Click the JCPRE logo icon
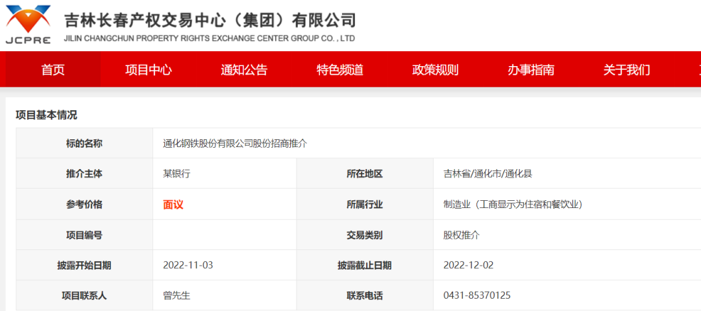This screenshot has width=701, height=311. (x=28, y=24)
